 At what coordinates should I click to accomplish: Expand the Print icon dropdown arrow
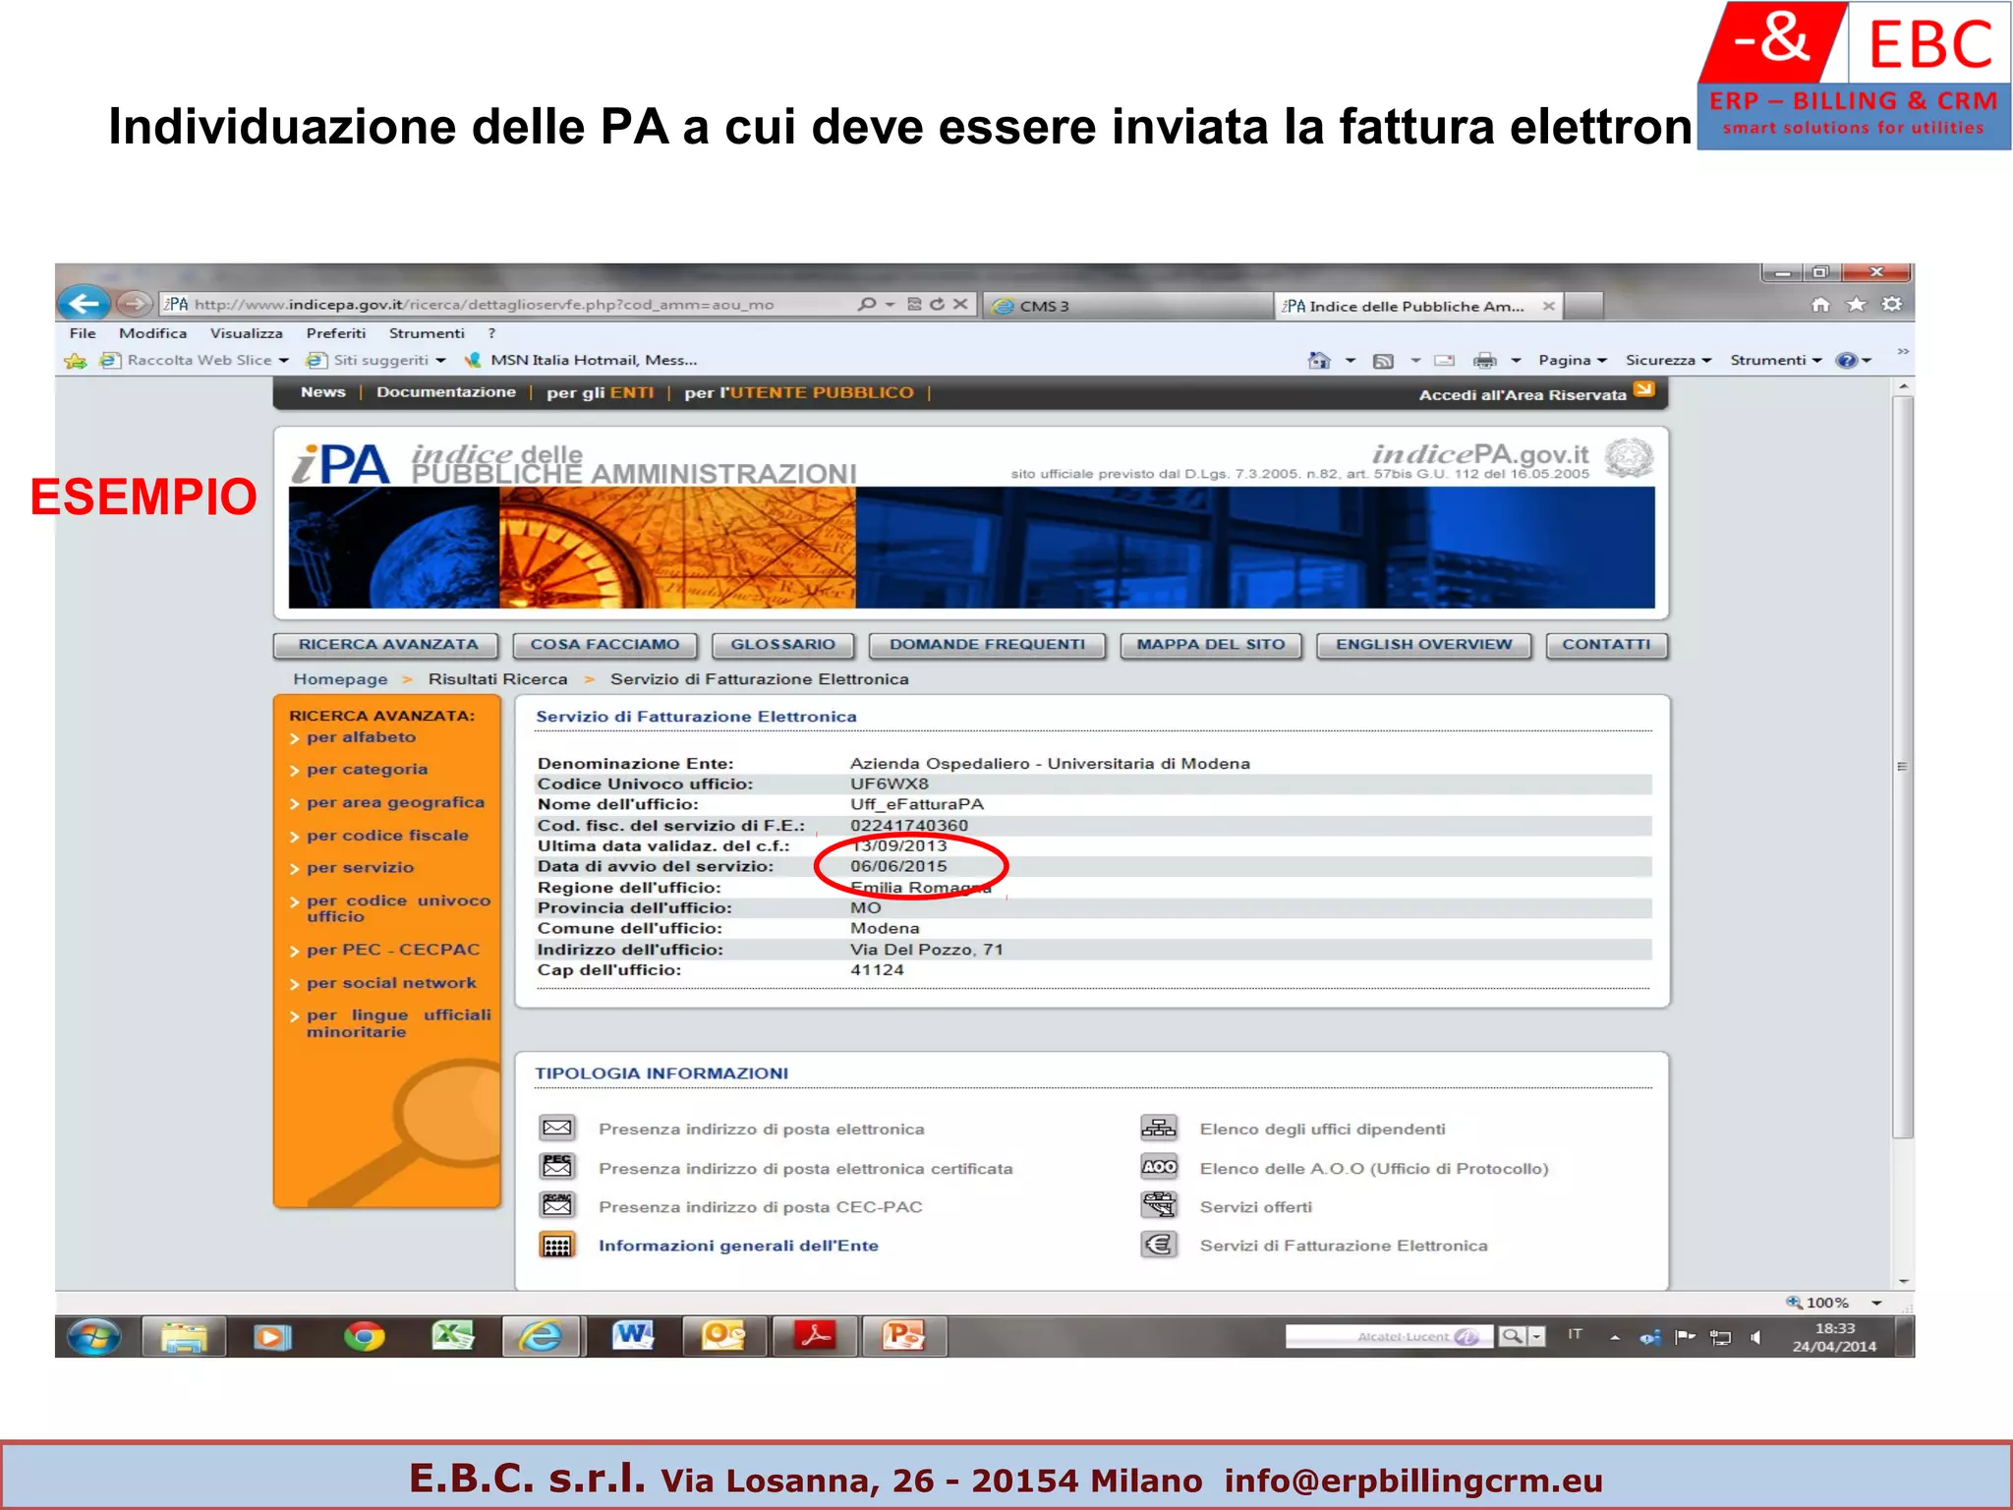pos(1516,361)
